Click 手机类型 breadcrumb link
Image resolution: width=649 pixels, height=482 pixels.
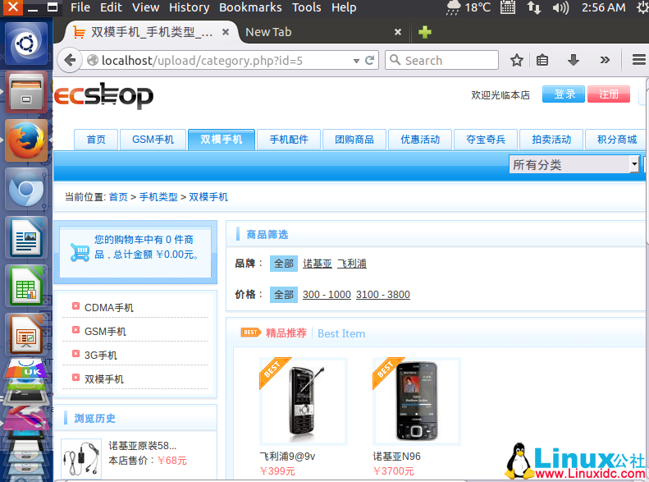pos(158,197)
